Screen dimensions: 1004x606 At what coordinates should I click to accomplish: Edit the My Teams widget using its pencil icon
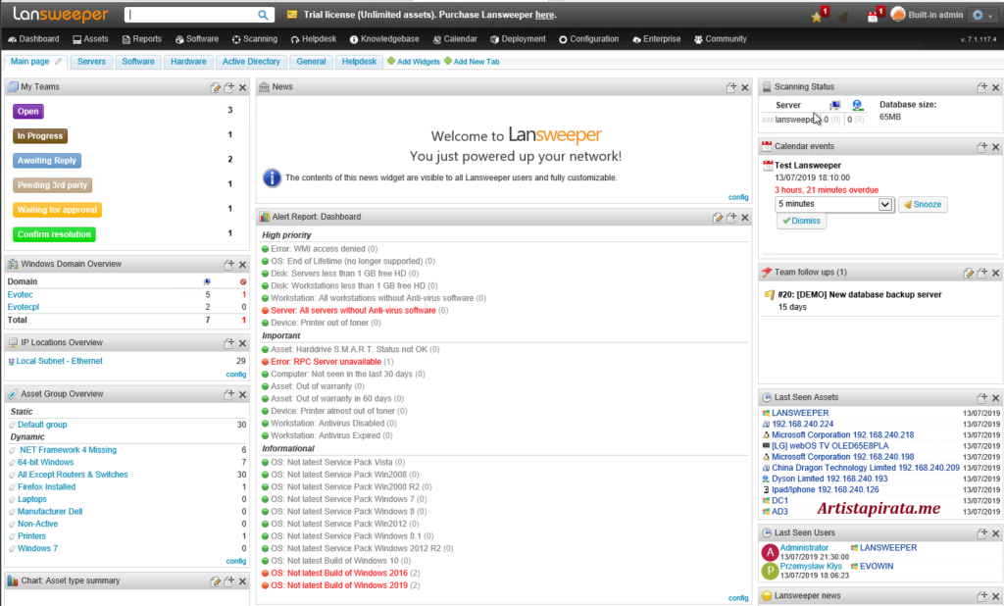click(215, 86)
